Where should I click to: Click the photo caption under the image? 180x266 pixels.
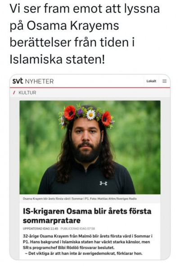coord(80,199)
